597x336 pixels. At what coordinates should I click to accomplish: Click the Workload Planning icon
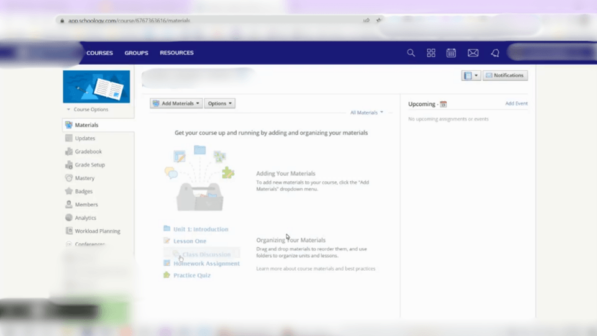coord(69,231)
